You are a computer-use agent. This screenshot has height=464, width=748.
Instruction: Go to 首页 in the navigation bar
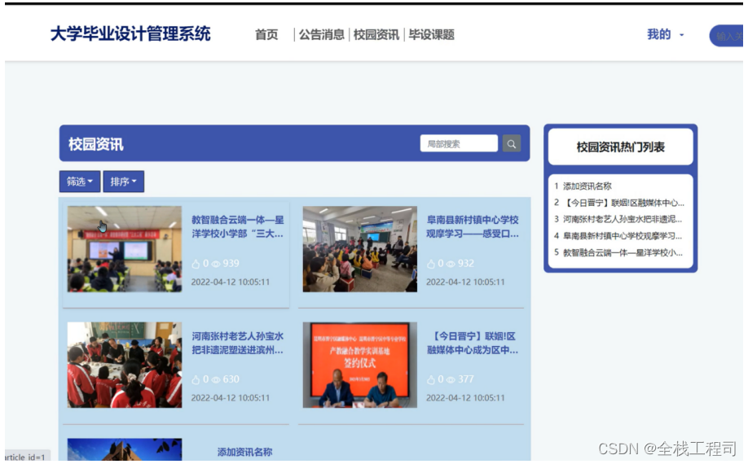[266, 35]
